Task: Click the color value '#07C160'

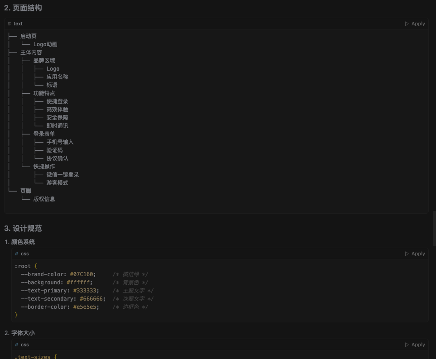Action: (x=81, y=274)
